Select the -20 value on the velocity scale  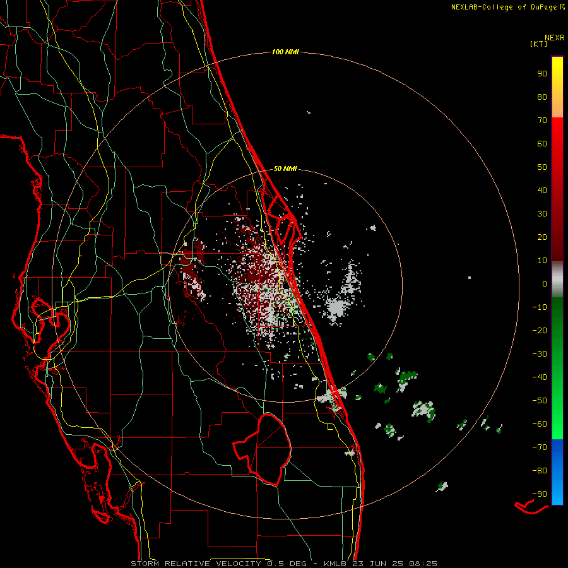(540, 331)
